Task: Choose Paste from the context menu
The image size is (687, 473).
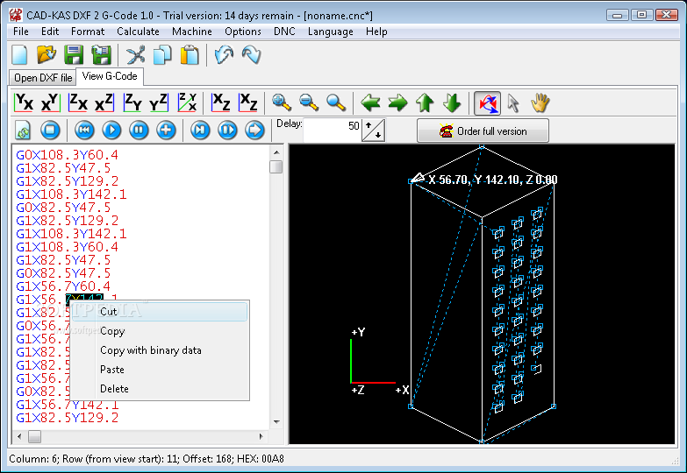Action: [160, 370]
